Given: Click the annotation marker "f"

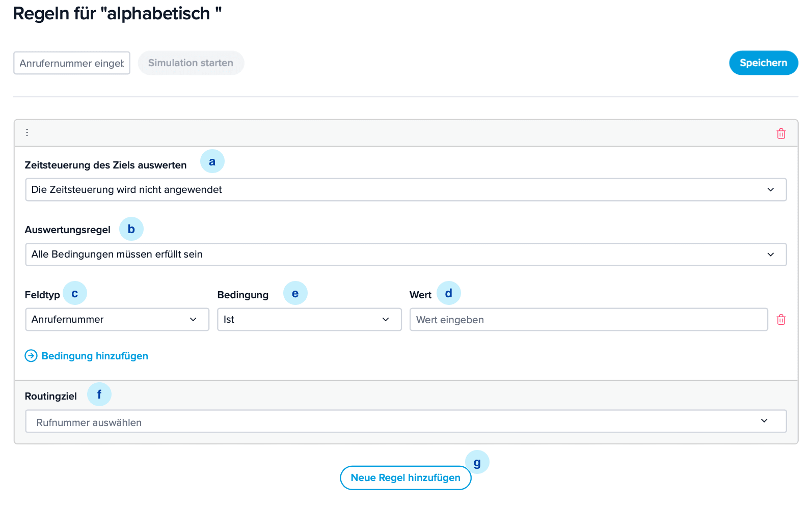Looking at the screenshot, I should pyautogui.click(x=99, y=394).
